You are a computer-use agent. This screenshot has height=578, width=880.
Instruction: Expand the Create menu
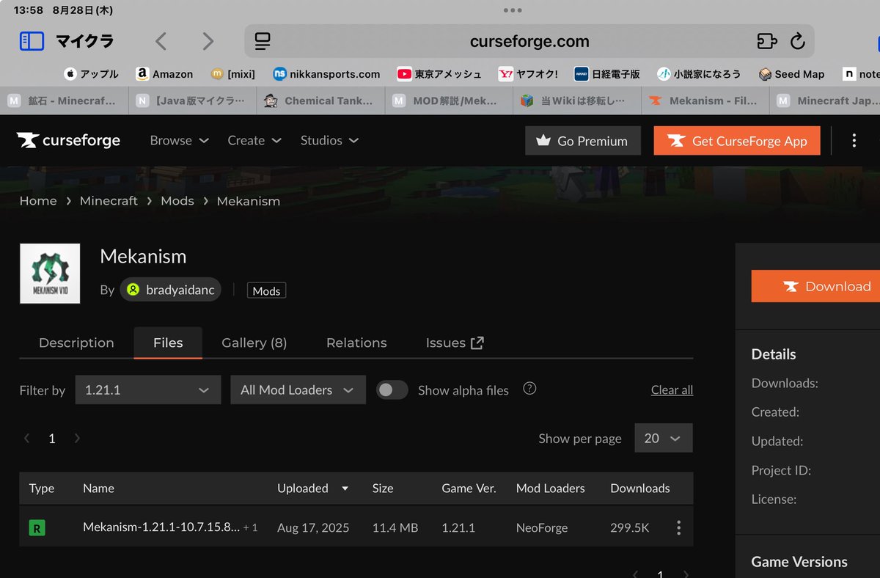[254, 140]
